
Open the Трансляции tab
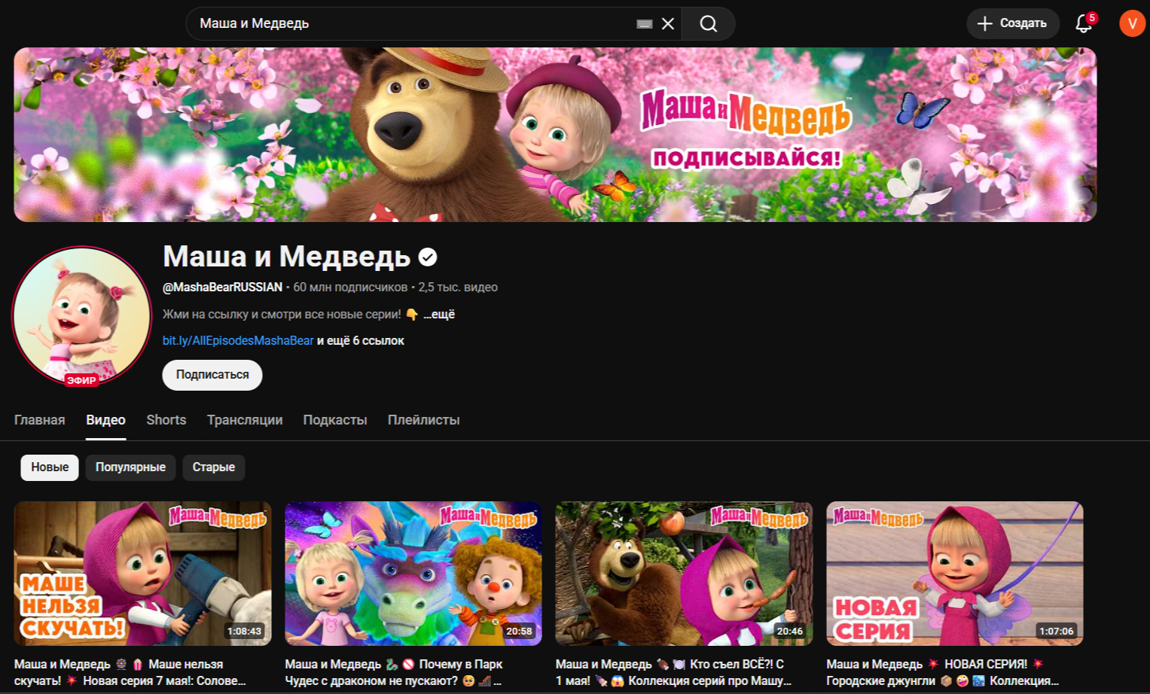(x=245, y=420)
